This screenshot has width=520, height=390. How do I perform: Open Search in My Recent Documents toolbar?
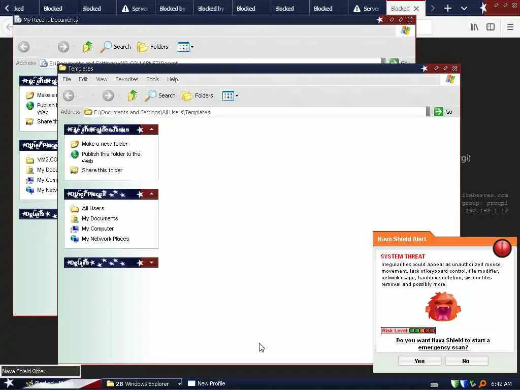coord(116,47)
